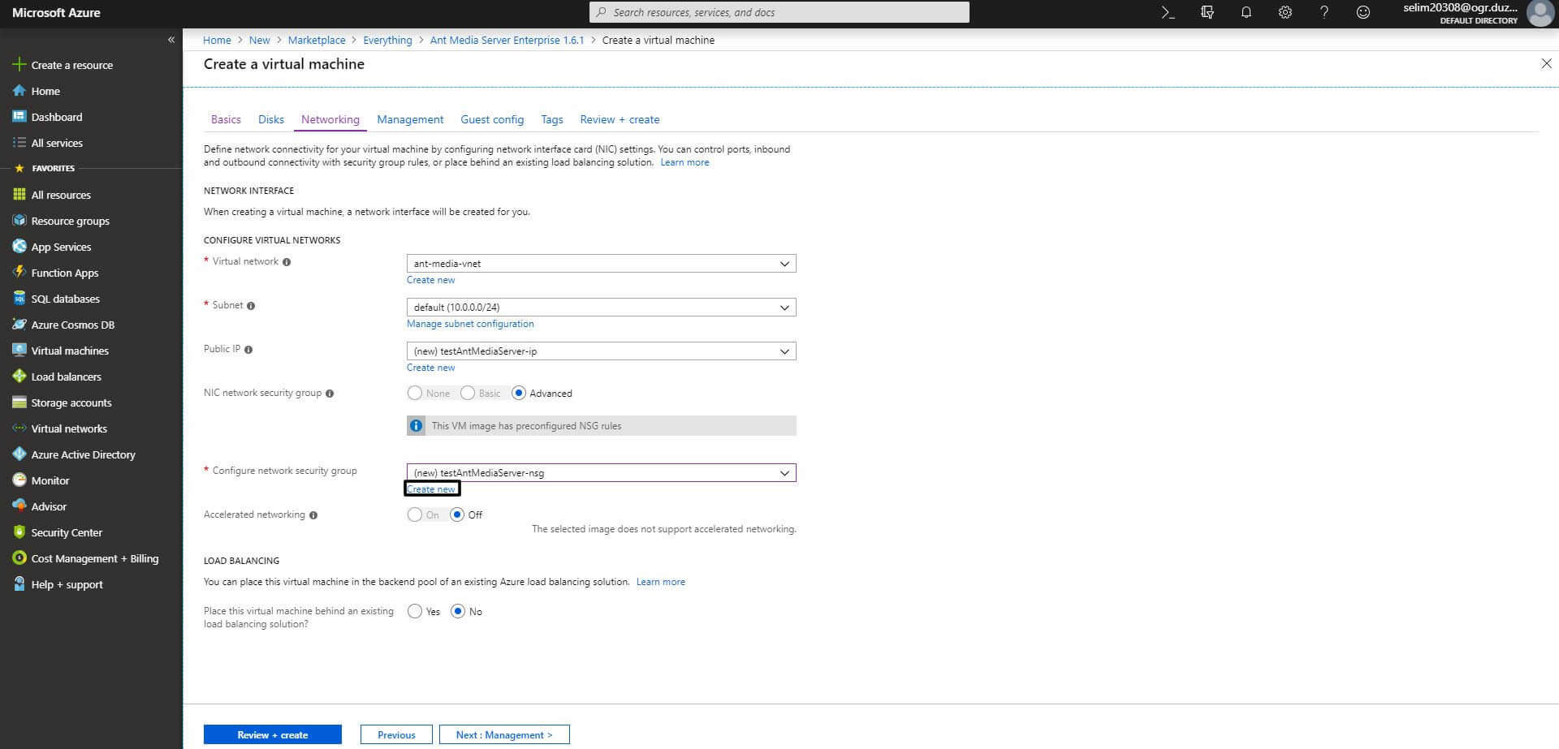
Task: Choose Yes for existing load balancing solution
Action: tap(415, 611)
